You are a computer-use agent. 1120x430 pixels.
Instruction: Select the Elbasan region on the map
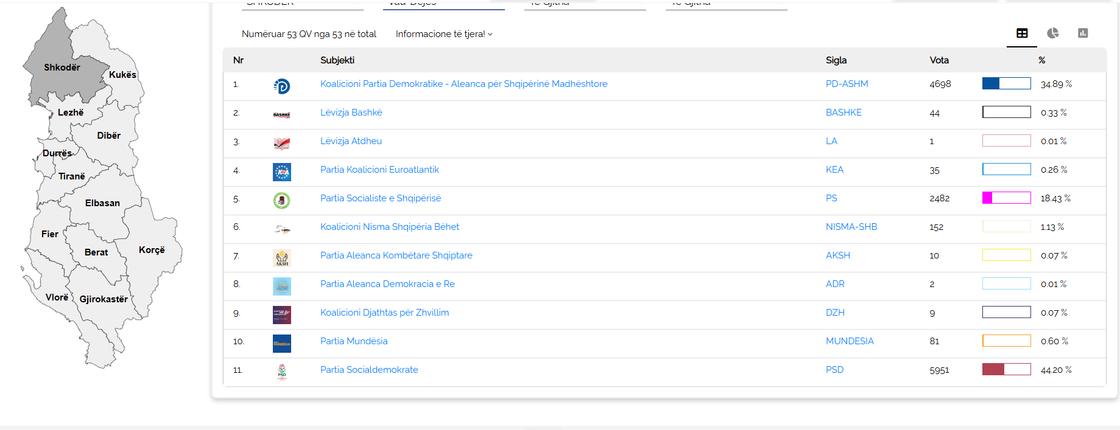pyautogui.click(x=102, y=203)
